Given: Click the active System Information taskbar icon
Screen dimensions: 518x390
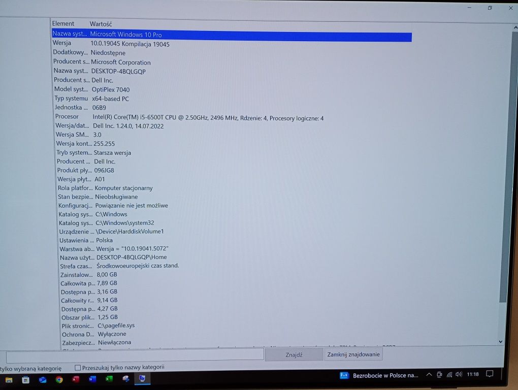Looking at the screenshot, I should click(x=142, y=378).
